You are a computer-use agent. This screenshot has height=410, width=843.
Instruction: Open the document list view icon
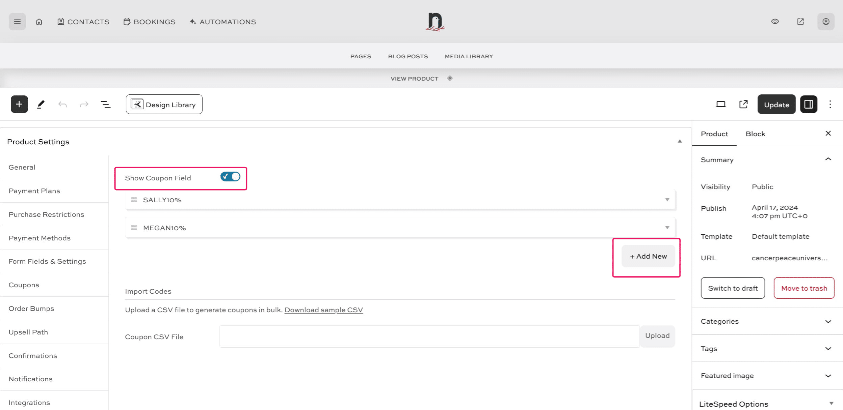(105, 104)
